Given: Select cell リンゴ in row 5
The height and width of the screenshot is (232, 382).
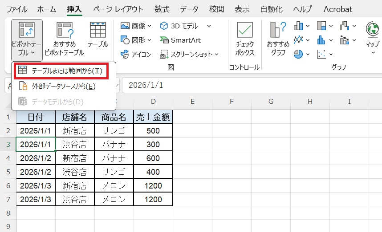Looking at the screenshot, I should pos(114,172).
